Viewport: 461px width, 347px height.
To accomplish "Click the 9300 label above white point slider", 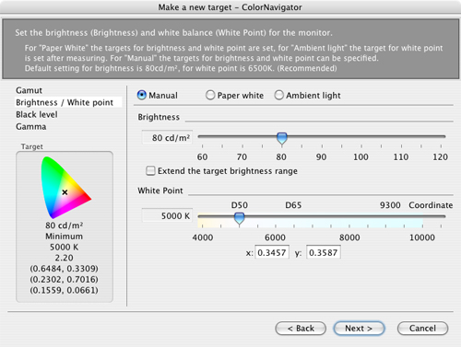I will point(390,205).
